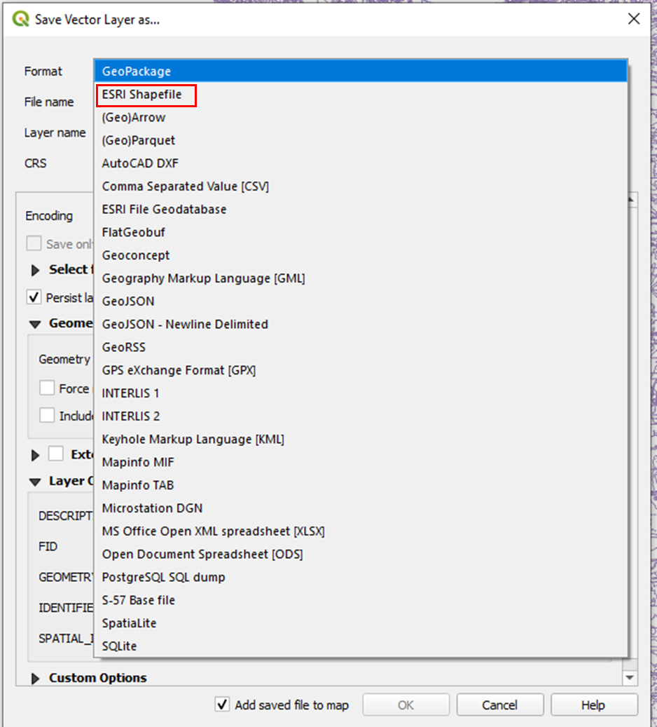Choose GeoRSS format
The height and width of the screenshot is (727, 657).
click(361, 347)
